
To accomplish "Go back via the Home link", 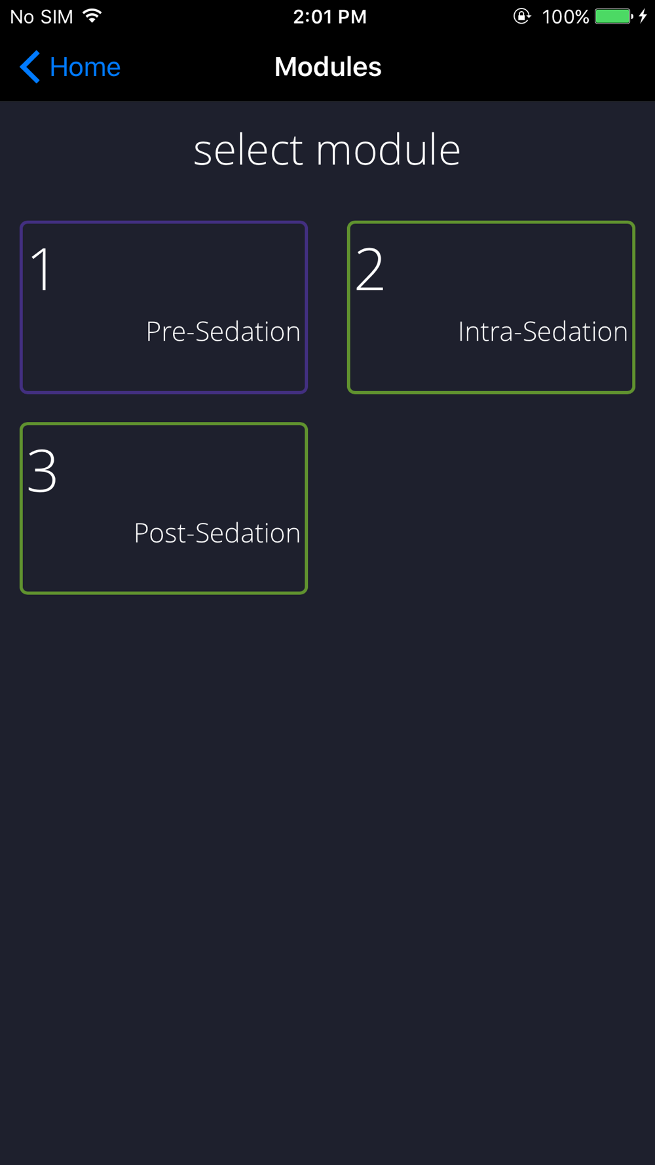I will 84,67.
